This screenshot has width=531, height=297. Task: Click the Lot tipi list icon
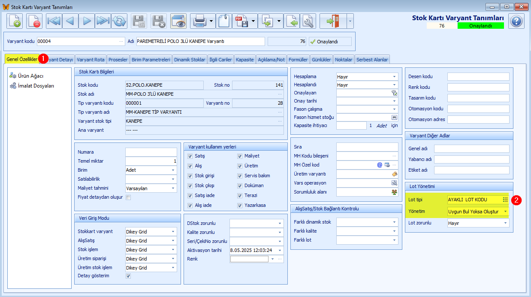[506, 200]
